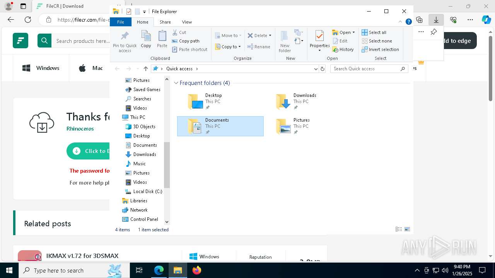
Task: Open the Desktop frequent folder
Action: click(220, 101)
